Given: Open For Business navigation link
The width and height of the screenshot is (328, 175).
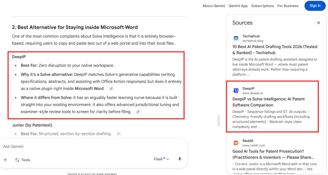Looking at the screenshot, I should [x=288, y=6].
